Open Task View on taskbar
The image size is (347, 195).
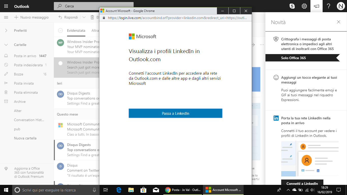106,190
